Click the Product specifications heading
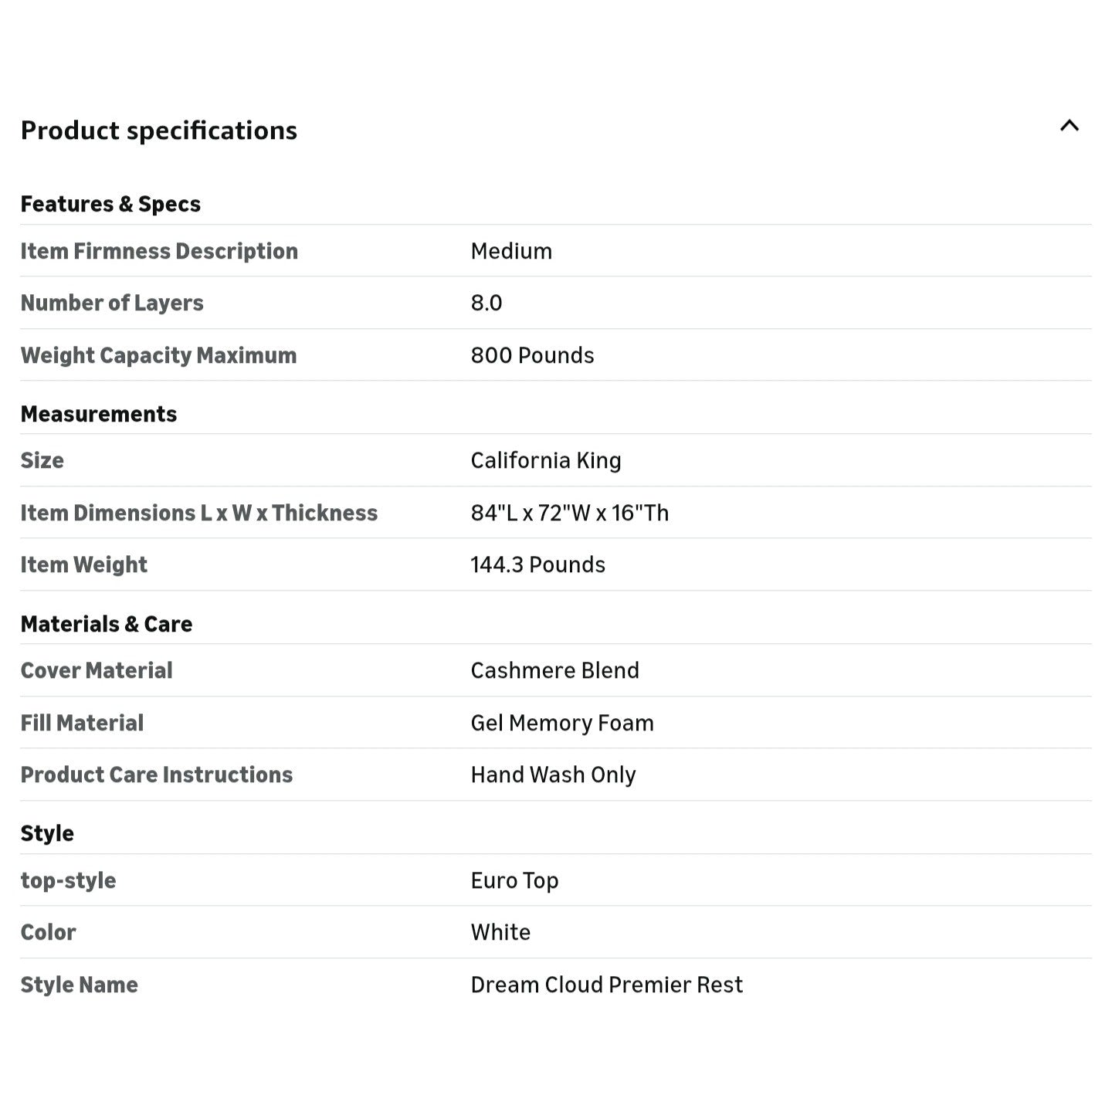The image size is (1112, 1112). [x=159, y=131]
